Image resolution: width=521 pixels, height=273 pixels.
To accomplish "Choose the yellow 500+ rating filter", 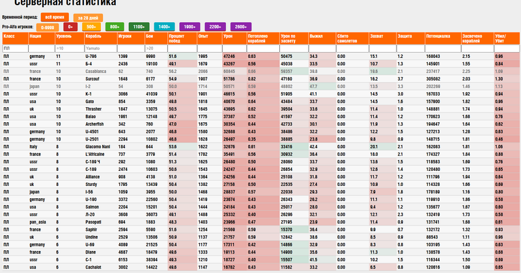I will tap(91, 27).
